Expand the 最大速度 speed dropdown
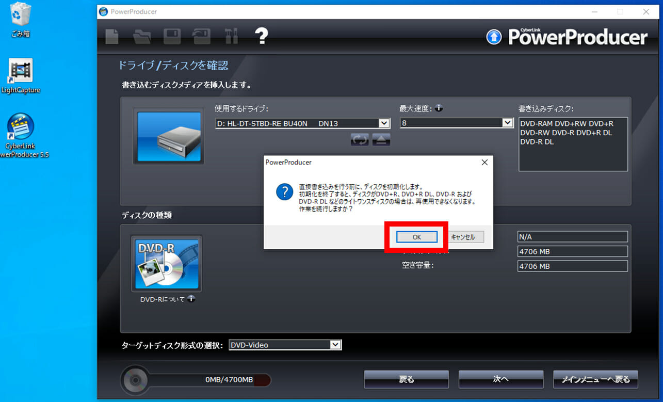Viewport: 663px width, 402px height. pos(508,123)
